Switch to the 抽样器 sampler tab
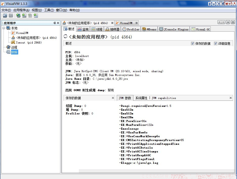The image size is (237, 179). pos(112,29)
